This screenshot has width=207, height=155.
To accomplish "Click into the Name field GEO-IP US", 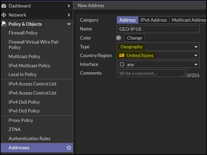I will pyautogui.click(x=158, y=29).
